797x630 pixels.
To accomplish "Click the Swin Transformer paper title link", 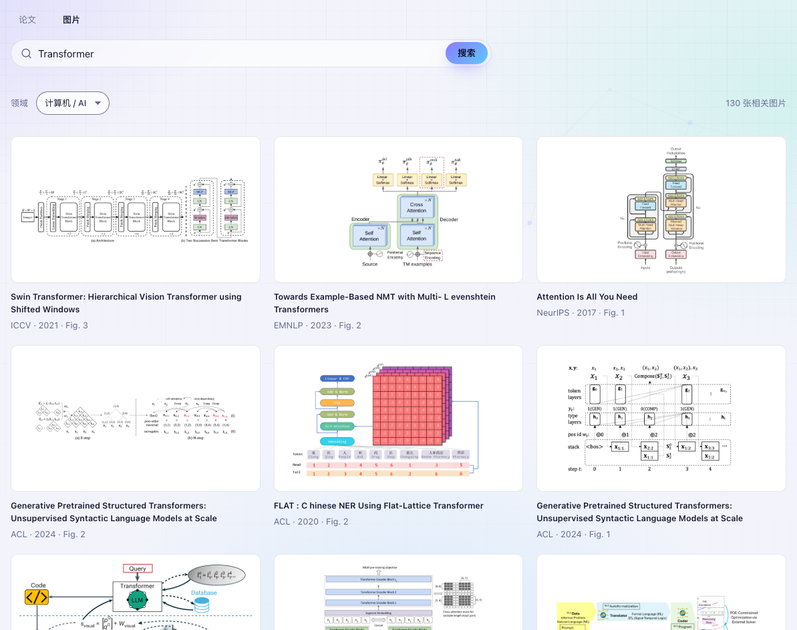I will (126, 303).
